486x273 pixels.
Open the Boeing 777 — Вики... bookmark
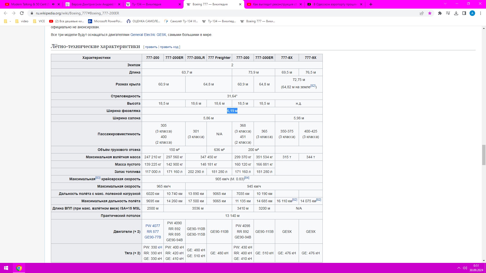click(x=258, y=21)
